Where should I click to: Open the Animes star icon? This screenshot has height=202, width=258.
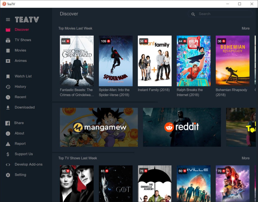8,61
